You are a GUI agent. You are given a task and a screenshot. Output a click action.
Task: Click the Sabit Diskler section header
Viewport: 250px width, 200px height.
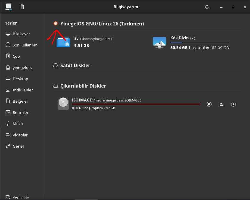click(75, 65)
